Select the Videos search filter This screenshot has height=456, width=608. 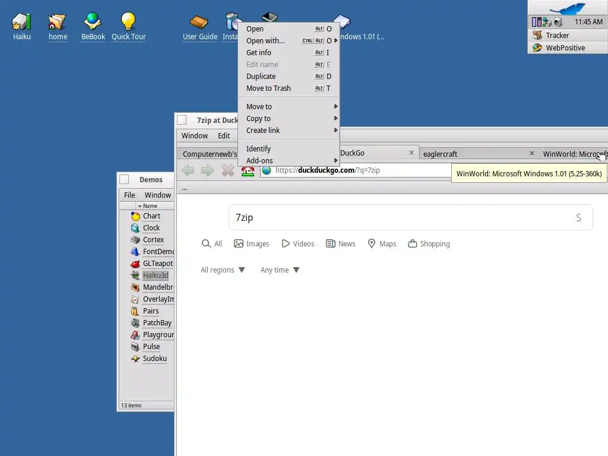point(298,243)
